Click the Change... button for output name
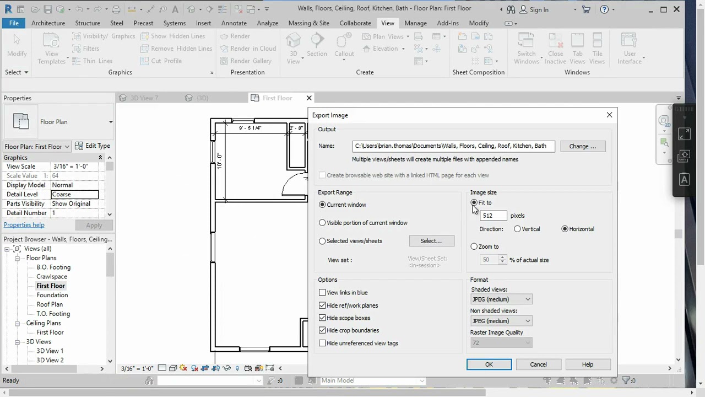The height and width of the screenshot is (397, 705). (x=583, y=146)
